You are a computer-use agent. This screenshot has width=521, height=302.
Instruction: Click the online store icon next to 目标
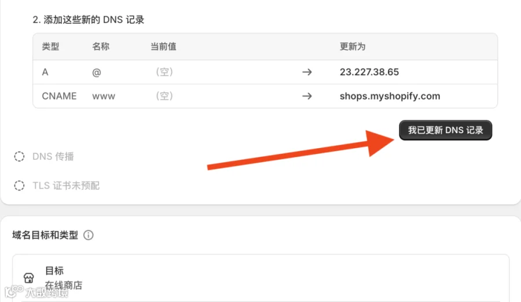point(29,278)
